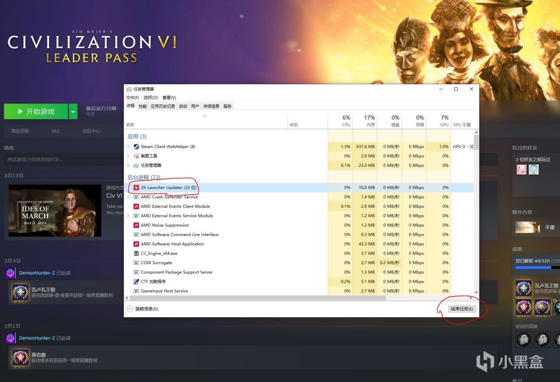The height and width of the screenshot is (382, 560).
Task: Open the DLC link in Steam
Action: coord(56,131)
